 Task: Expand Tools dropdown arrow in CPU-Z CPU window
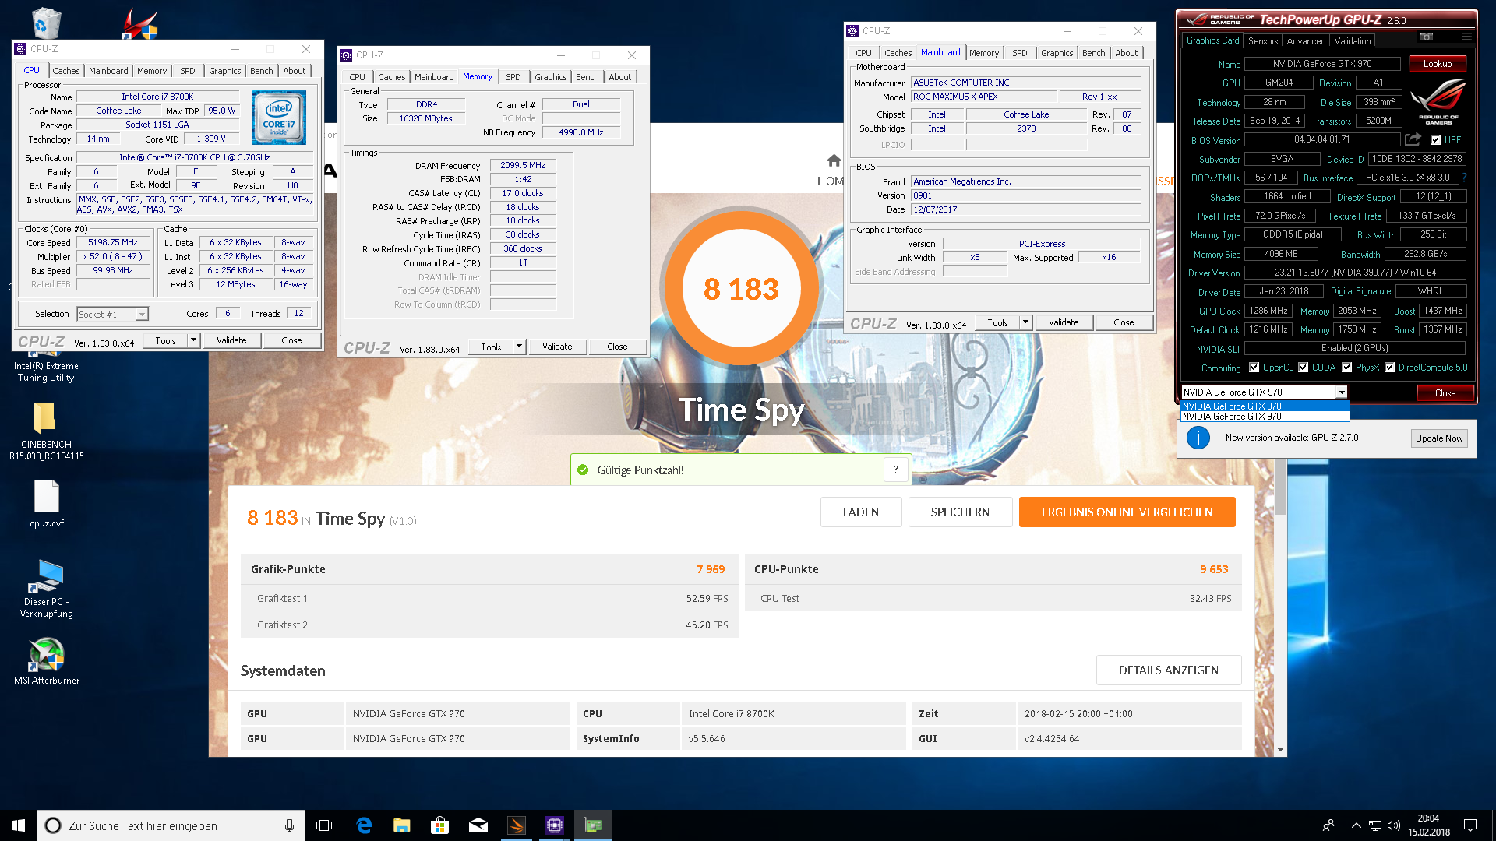pos(193,340)
